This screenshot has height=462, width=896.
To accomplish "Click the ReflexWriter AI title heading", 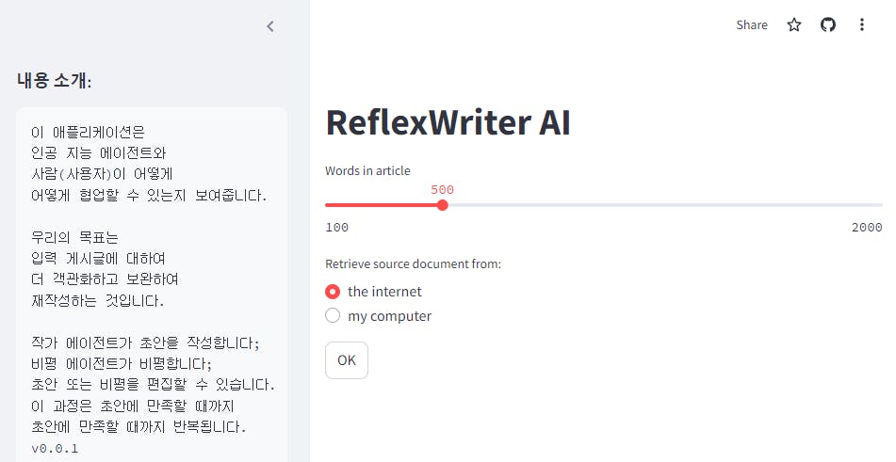I will pyautogui.click(x=448, y=123).
